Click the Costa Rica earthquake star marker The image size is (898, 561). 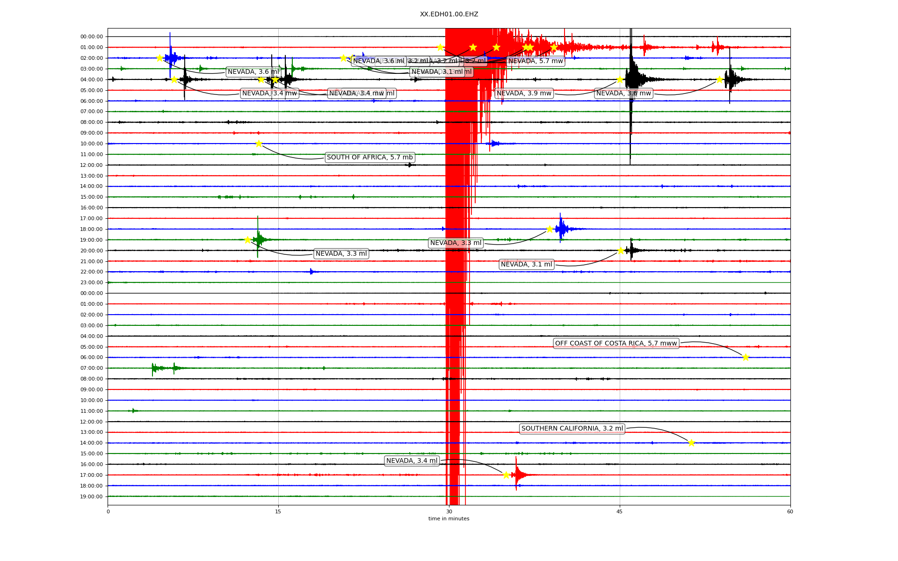(746, 357)
